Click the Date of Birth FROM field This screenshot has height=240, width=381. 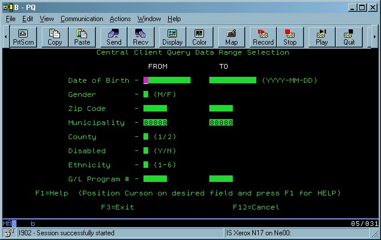pos(167,80)
